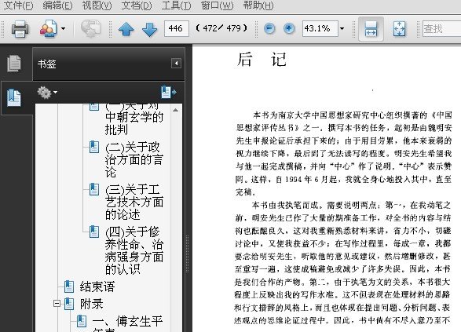
Task: Select the (二)关于政治方面的言论 bookmark
Action: tap(134, 159)
